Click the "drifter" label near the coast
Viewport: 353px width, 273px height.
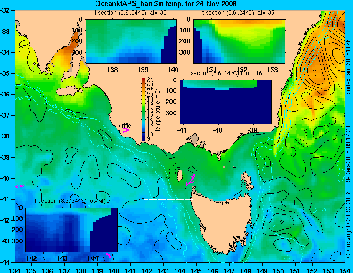(126, 125)
